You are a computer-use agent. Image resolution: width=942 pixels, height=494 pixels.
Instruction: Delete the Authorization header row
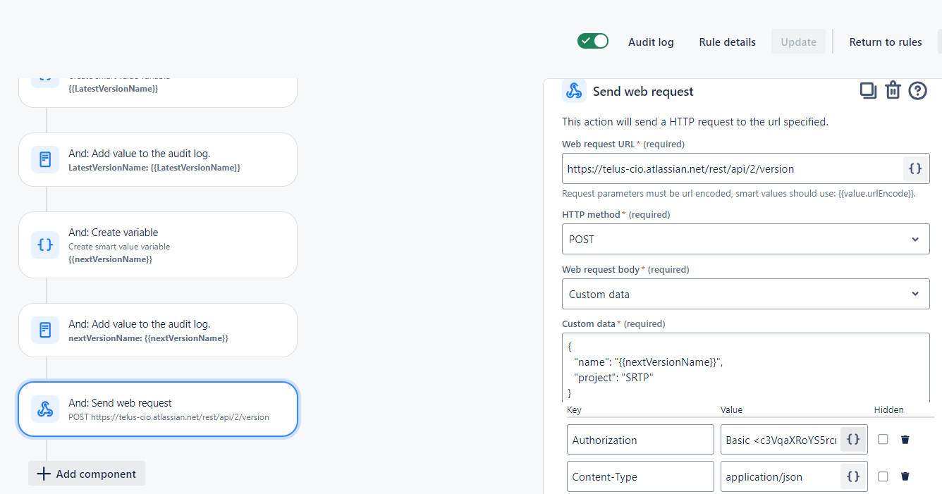click(905, 440)
